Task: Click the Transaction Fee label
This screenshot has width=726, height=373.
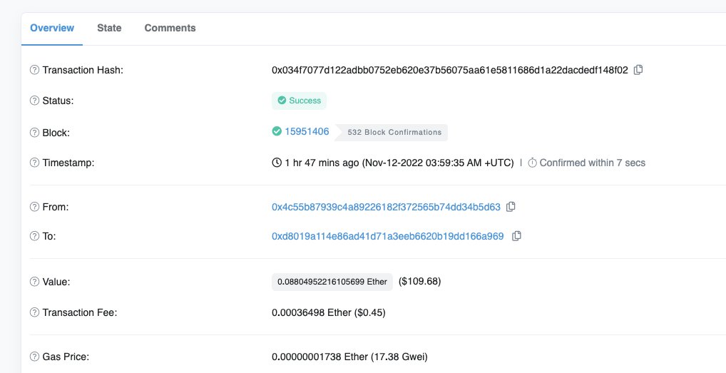Action: click(80, 312)
